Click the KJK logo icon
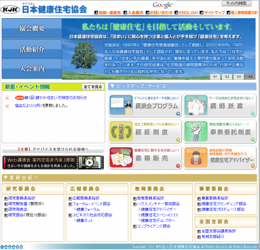The height and width of the screenshot is (250, 260). pyautogui.click(x=10, y=10)
